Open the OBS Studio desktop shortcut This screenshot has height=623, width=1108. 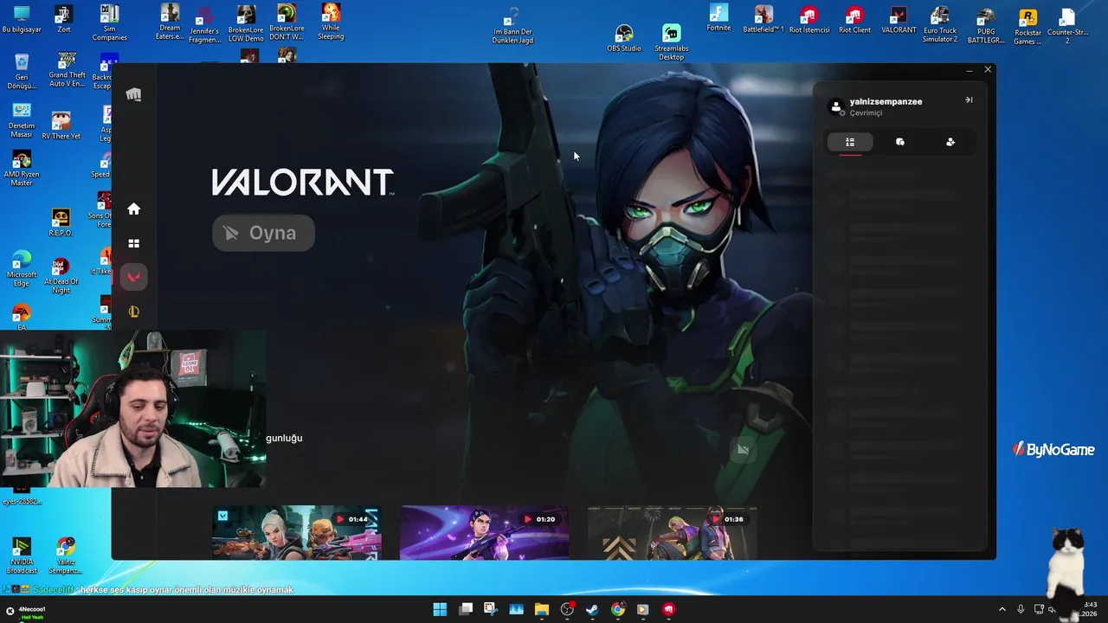(x=624, y=38)
